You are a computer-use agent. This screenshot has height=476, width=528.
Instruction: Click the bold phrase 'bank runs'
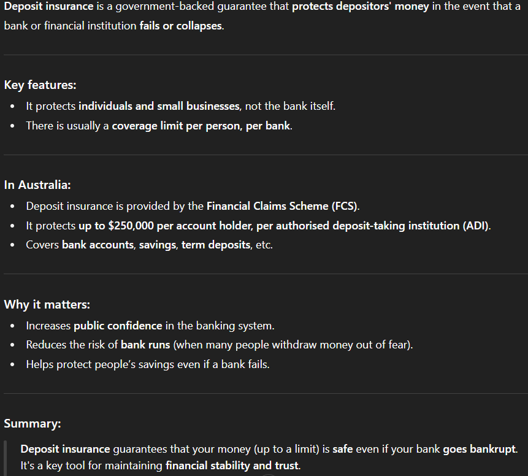coord(145,345)
